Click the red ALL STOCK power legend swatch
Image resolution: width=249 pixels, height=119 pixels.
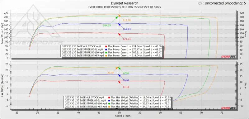(x=106, y=46)
